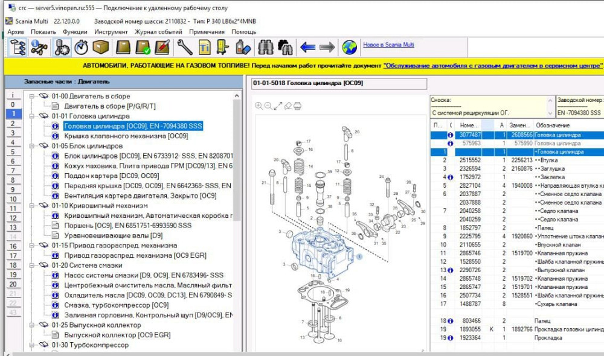Open the yellow TI document icon
The width and height of the screenshot is (604, 356).
pyautogui.click(x=204, y=47)
